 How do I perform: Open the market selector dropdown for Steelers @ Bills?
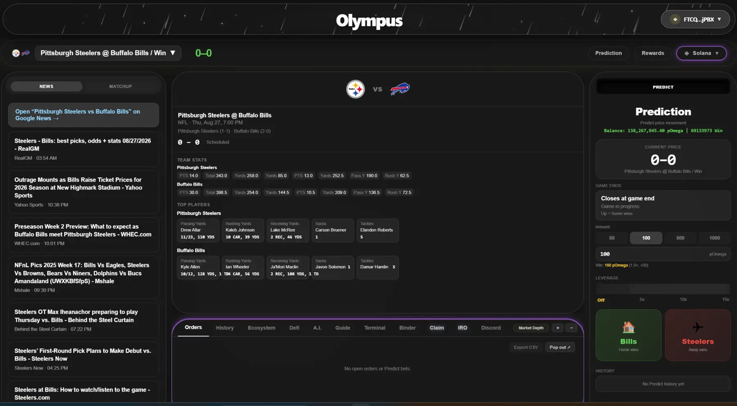(108, 53)
